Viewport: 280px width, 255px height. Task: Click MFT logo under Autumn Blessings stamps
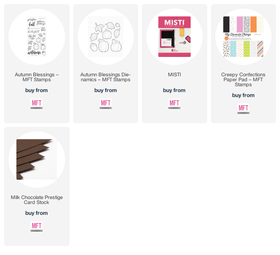coord(37,104)
